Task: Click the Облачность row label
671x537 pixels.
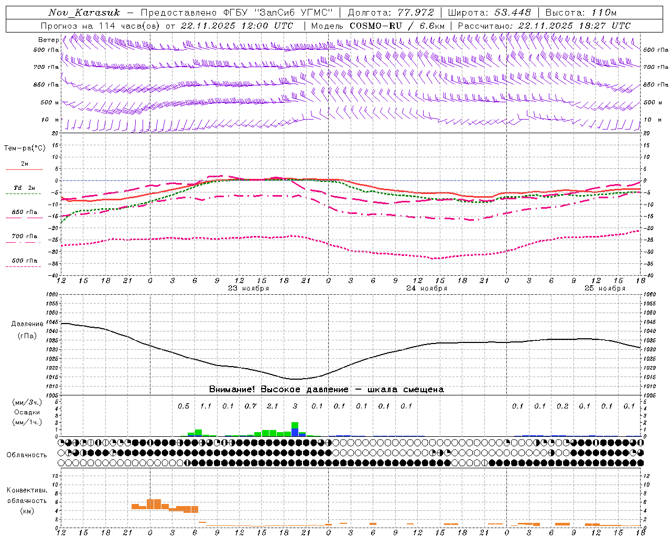Action: (x=27, y=455)
